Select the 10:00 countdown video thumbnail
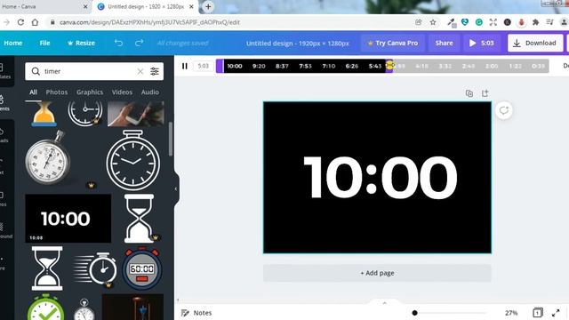The image size is (569, 320). pos(68,219)
